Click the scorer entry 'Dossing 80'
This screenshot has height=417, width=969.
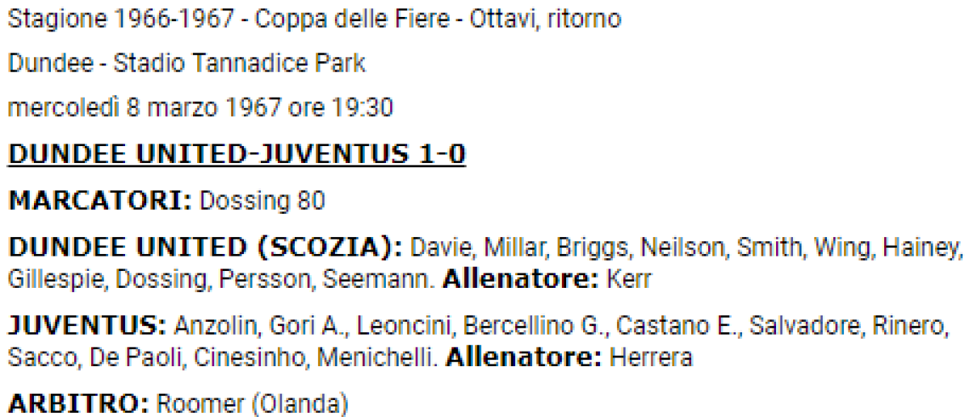[x=262, y=201]
